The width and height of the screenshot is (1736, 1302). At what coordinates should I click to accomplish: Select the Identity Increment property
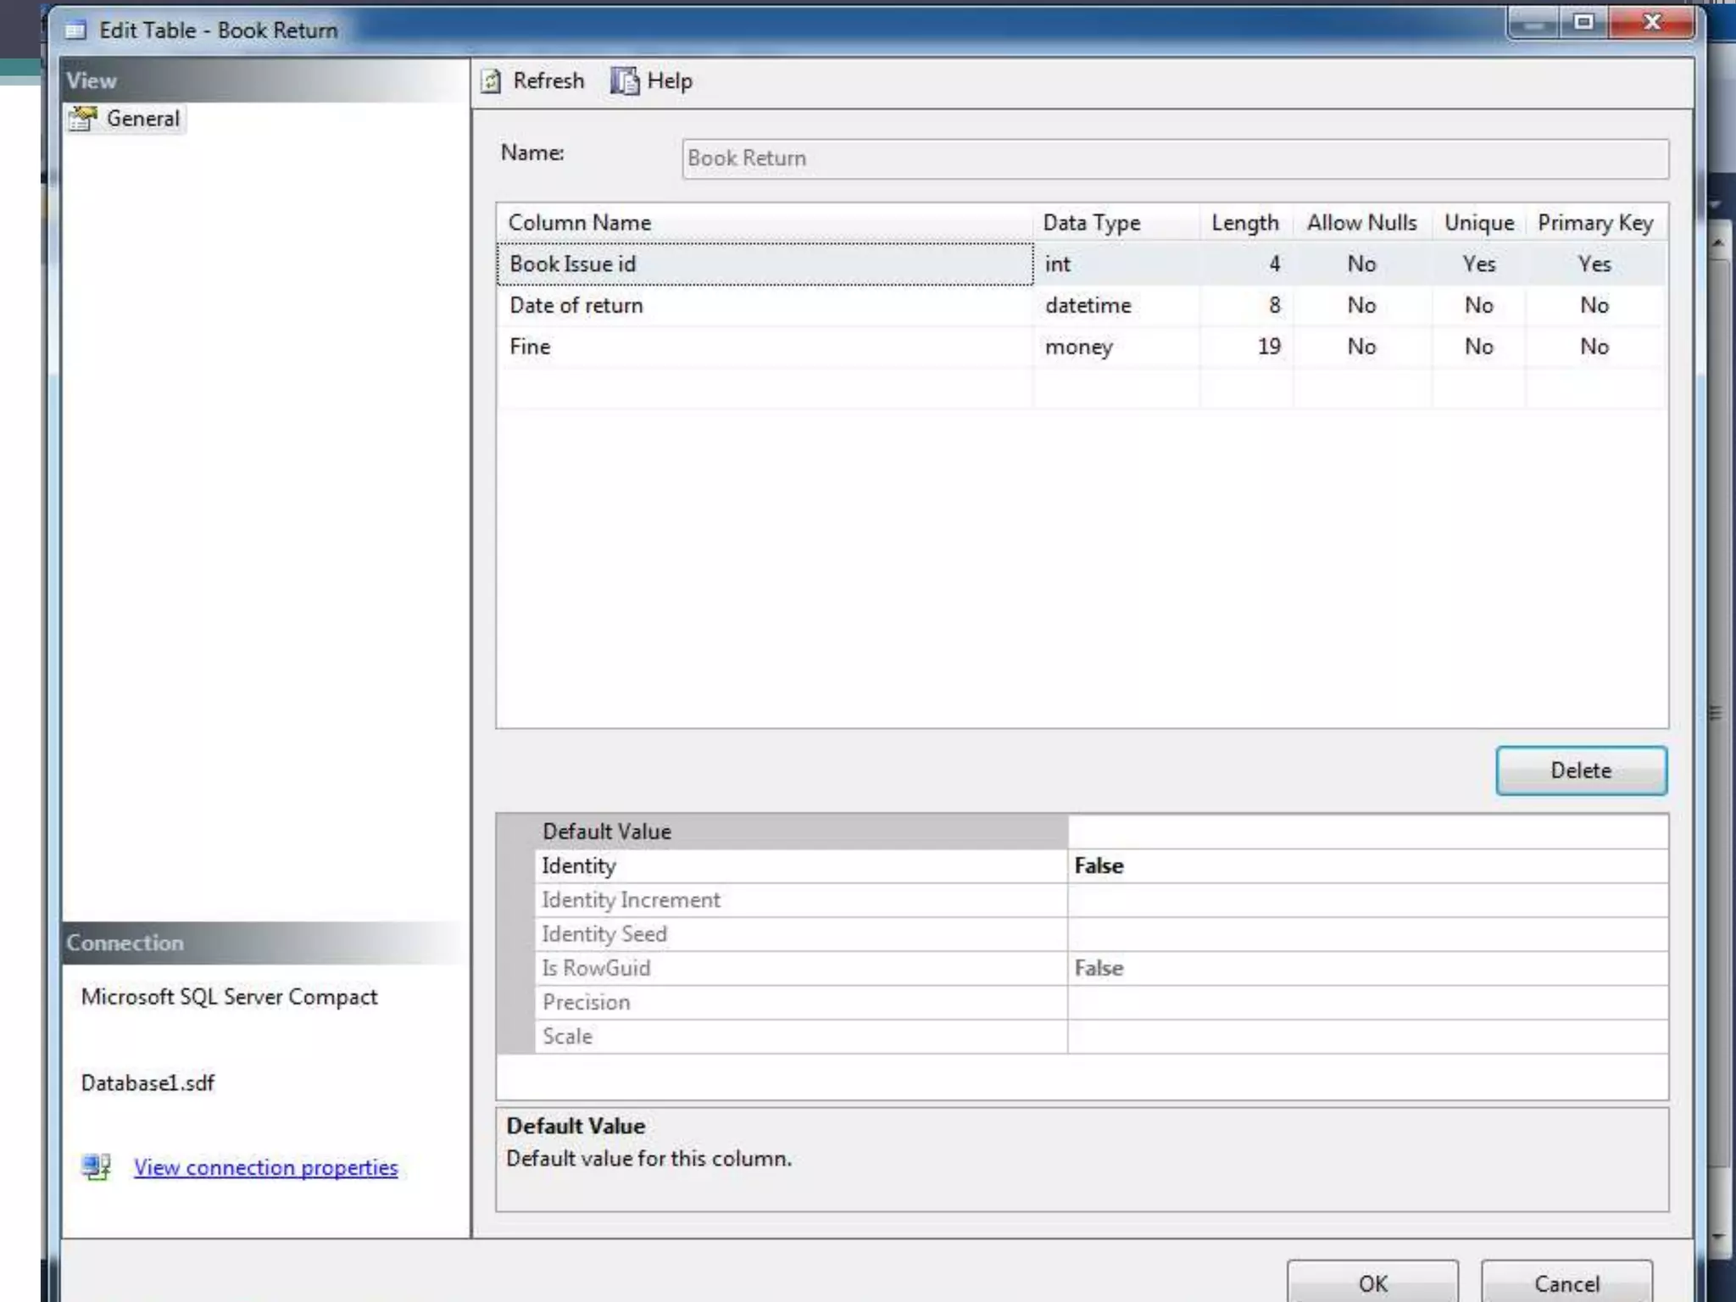pyautogui.click(x=801, y=900)
